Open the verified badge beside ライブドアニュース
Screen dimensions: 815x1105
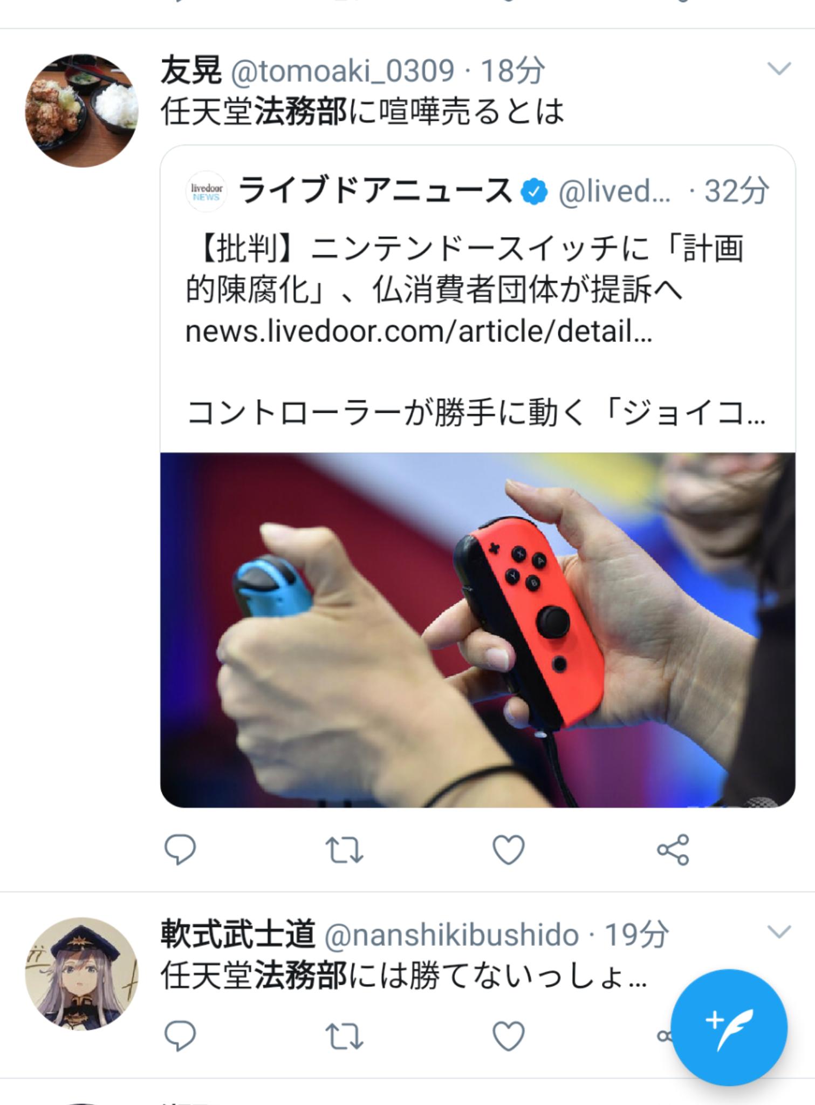[534, 192]
